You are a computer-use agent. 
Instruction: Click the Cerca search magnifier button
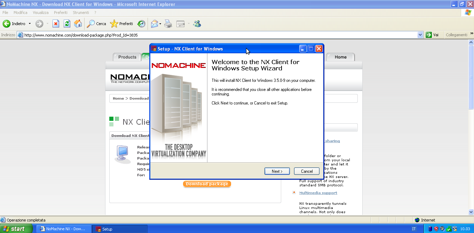(96, 24)
